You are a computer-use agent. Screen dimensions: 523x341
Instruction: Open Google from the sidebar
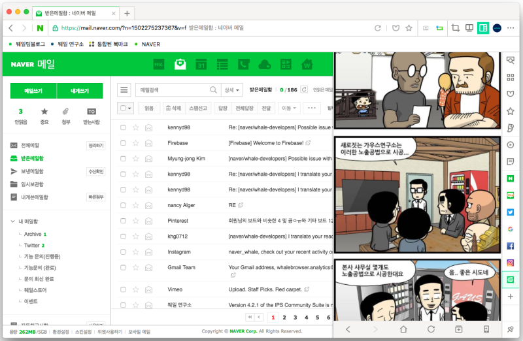511,229
